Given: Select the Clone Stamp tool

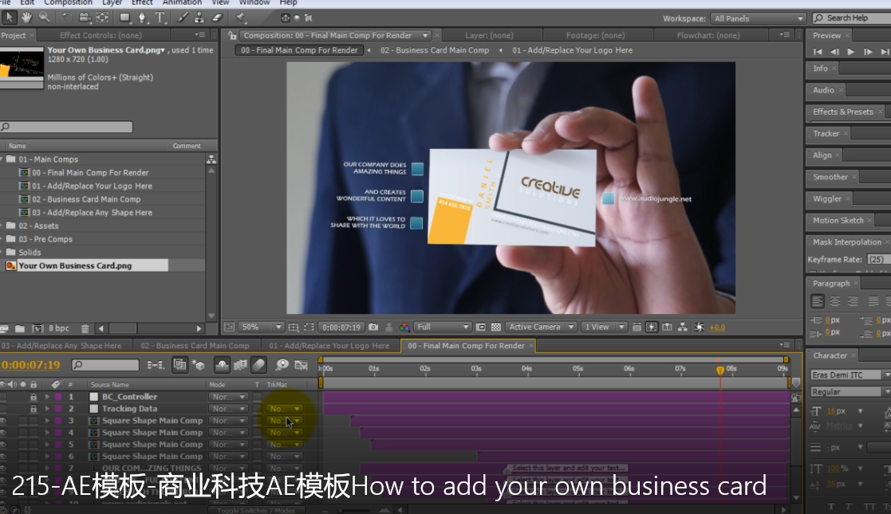Looking at the screenshot, I should (x=199, y=18).
